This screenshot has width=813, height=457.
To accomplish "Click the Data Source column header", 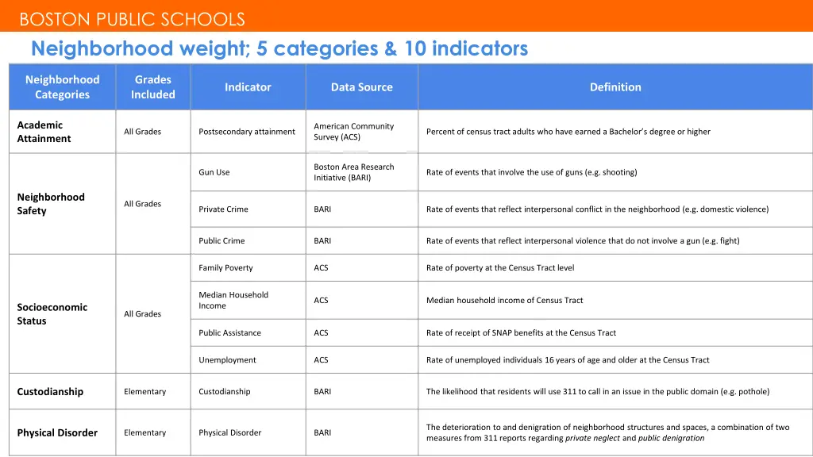I will pos(361,87).
